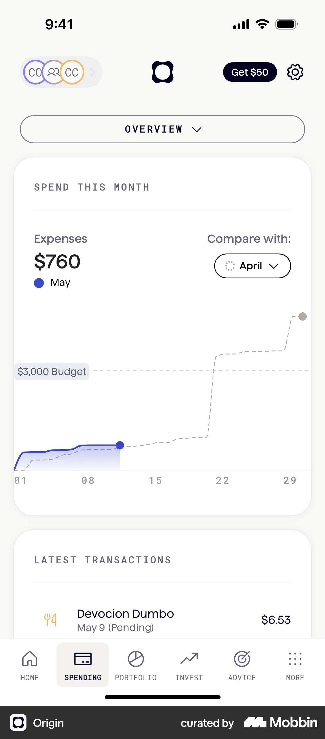Expand the account switcher chevron

tap(93, 72)
